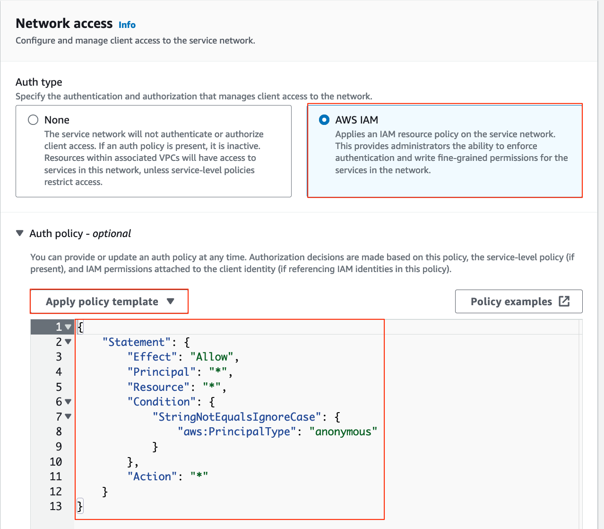604x529 pixels.
Task: Fold the StringNotEqualsIgnoreCase block at line 7
Action: point(69,417)
